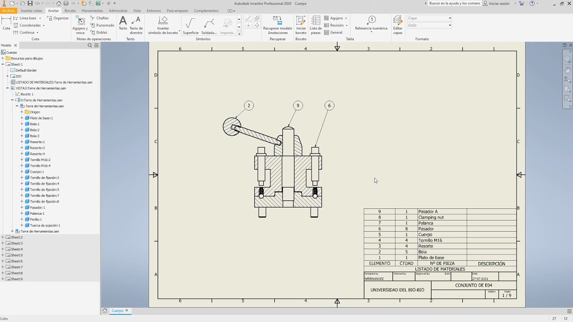573x322 pixels.
Task: Close the Cuerpo document tab
Action: point(127,310)
